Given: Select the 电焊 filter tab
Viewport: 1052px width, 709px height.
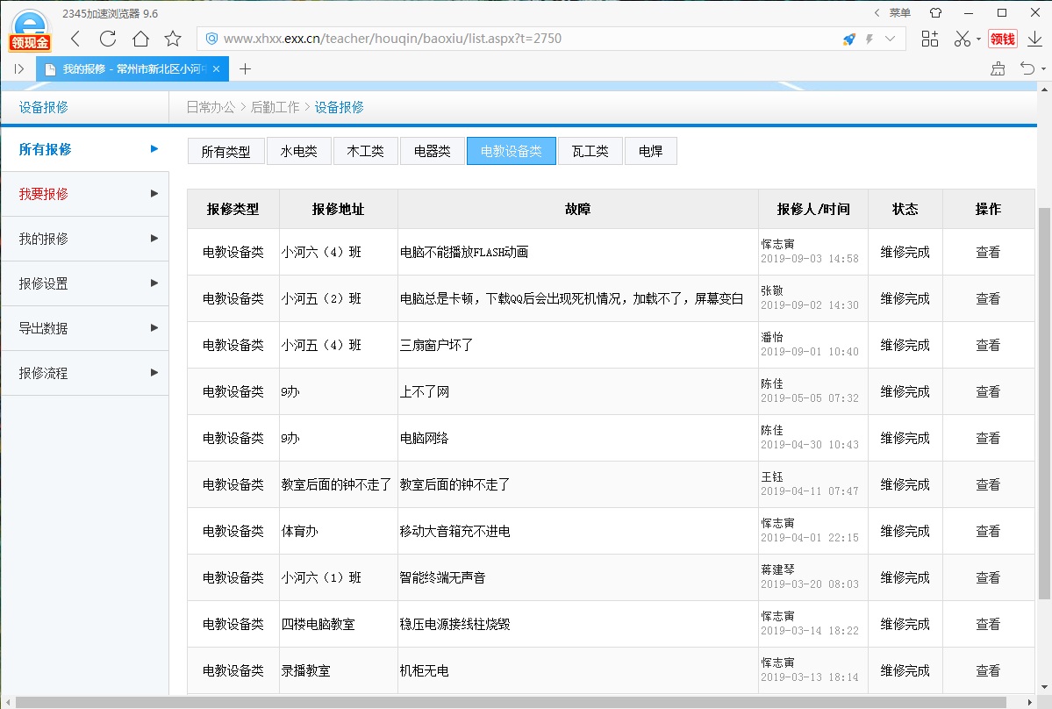Looking at the screenshot, I should click(651, 151).
